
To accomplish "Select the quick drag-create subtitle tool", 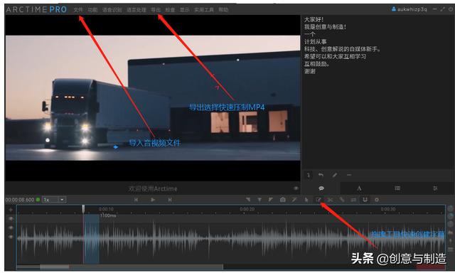I will (x=318, y=200).
